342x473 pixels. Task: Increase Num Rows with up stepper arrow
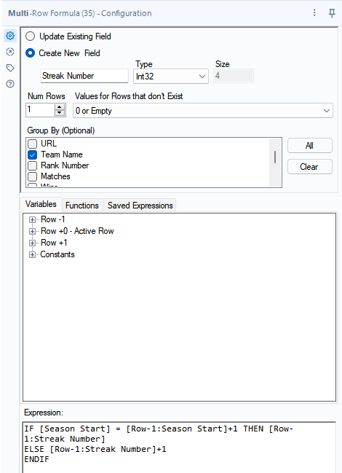point(60,107)
